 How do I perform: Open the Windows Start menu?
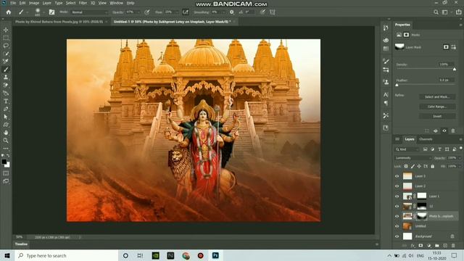point(7,255)
